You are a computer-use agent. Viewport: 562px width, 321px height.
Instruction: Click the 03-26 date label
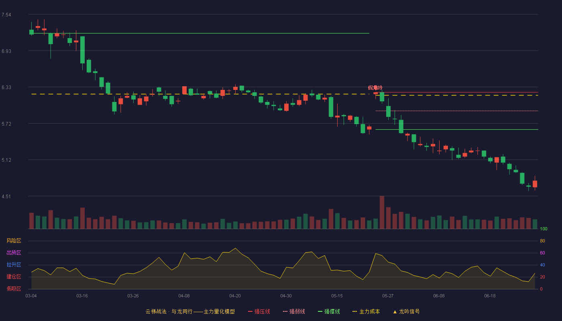[133, 296]
